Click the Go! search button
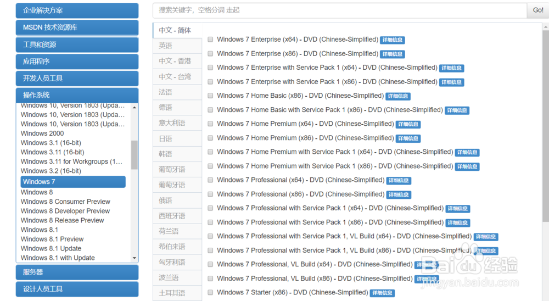Viewport: 549px width, 301px height. pos(538,10)
